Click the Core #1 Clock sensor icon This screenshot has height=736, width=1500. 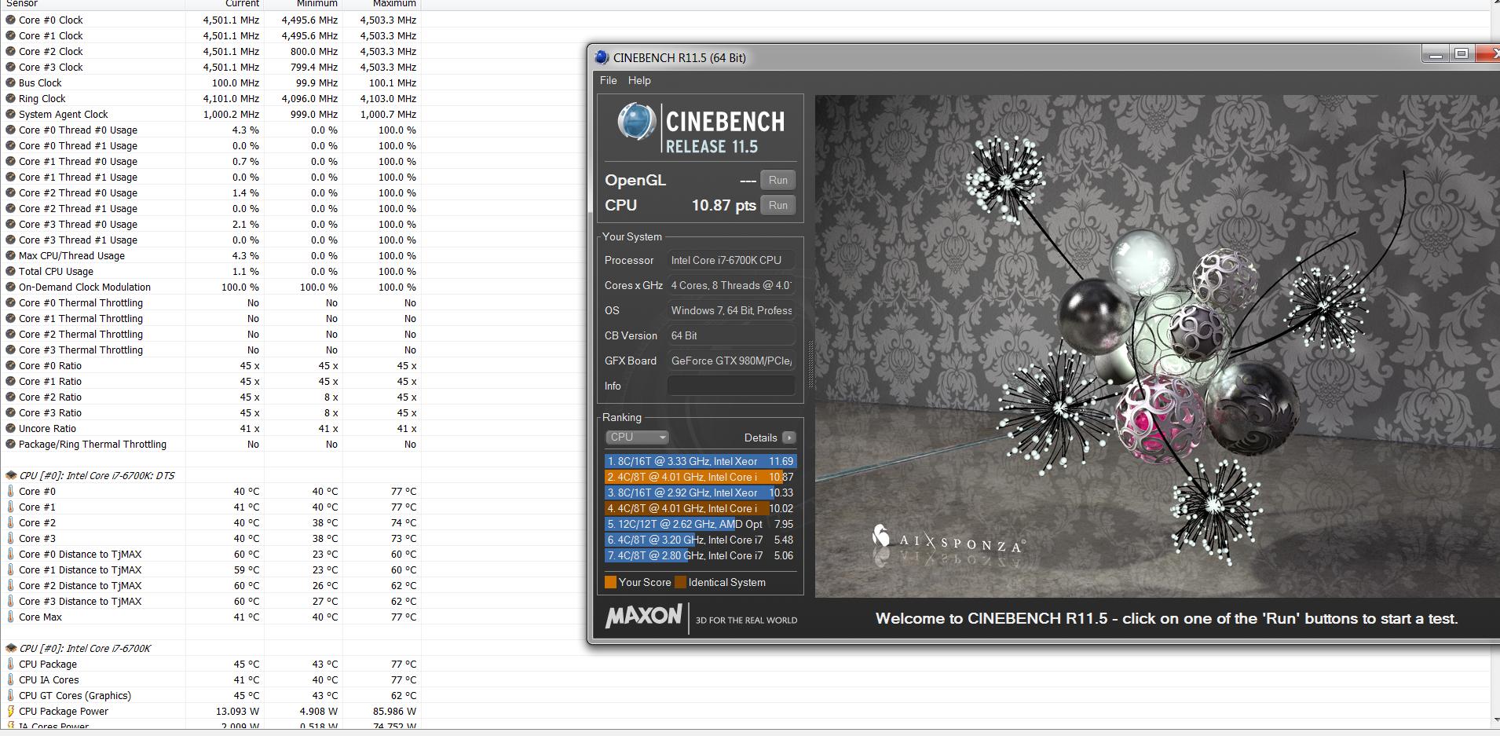pyautogui.click(x=10, y=35)
